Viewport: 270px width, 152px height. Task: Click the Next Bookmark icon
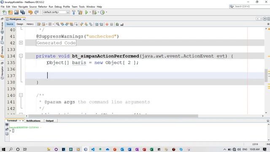86,24
